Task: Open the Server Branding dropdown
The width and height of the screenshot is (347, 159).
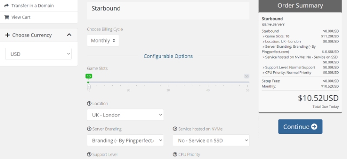Action: coord(125,140)
